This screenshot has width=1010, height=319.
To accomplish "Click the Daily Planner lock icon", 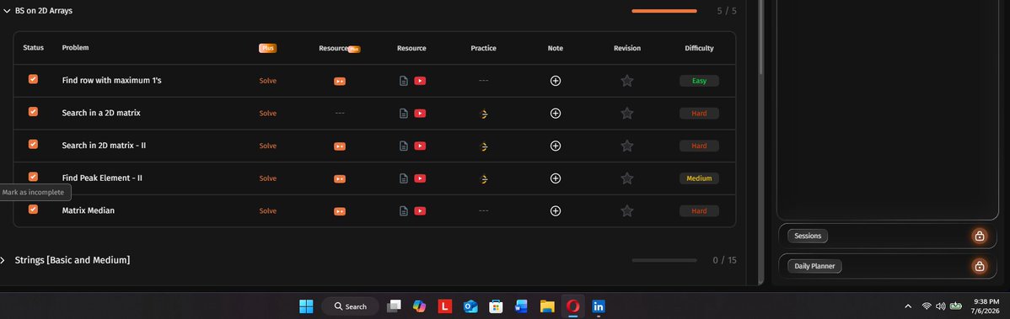I will tap(980, 266).
